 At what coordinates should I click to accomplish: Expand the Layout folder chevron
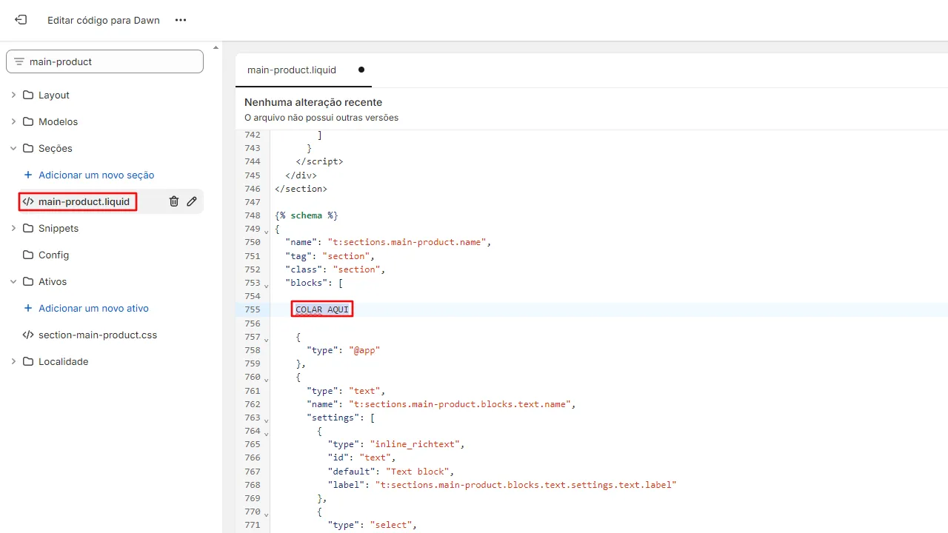tap(13, 95)
